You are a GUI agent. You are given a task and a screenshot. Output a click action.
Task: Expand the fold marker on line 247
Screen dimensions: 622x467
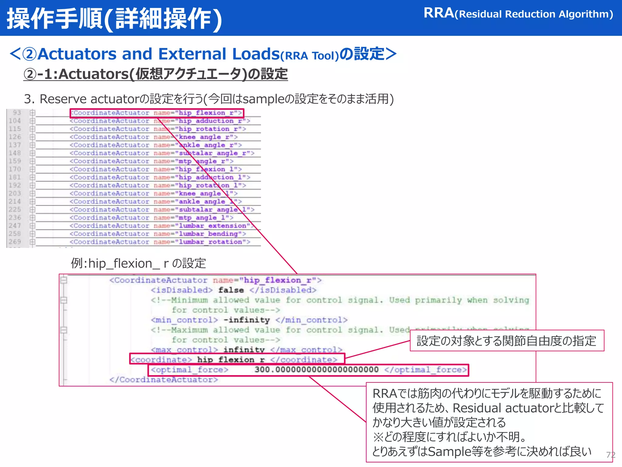(32, 226)
